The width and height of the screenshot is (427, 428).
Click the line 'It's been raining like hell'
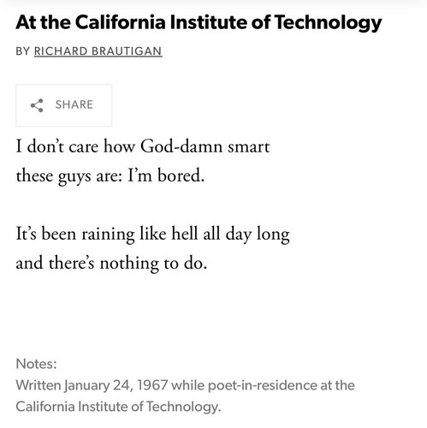click(152, 235)
